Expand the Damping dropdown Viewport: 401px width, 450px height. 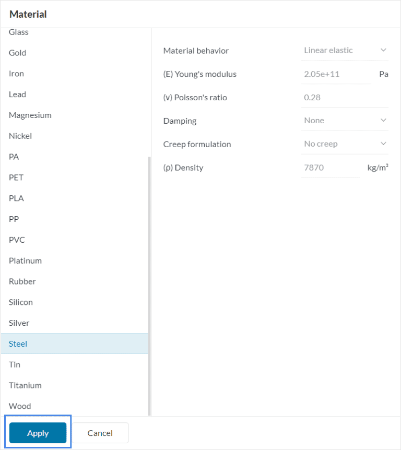tap(345, 121)
